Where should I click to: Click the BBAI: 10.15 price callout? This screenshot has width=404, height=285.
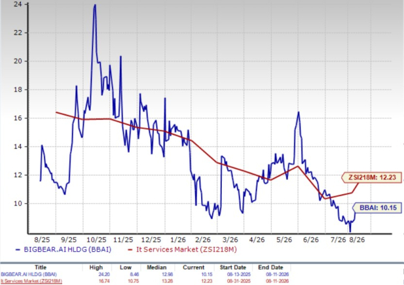(378, 207)
